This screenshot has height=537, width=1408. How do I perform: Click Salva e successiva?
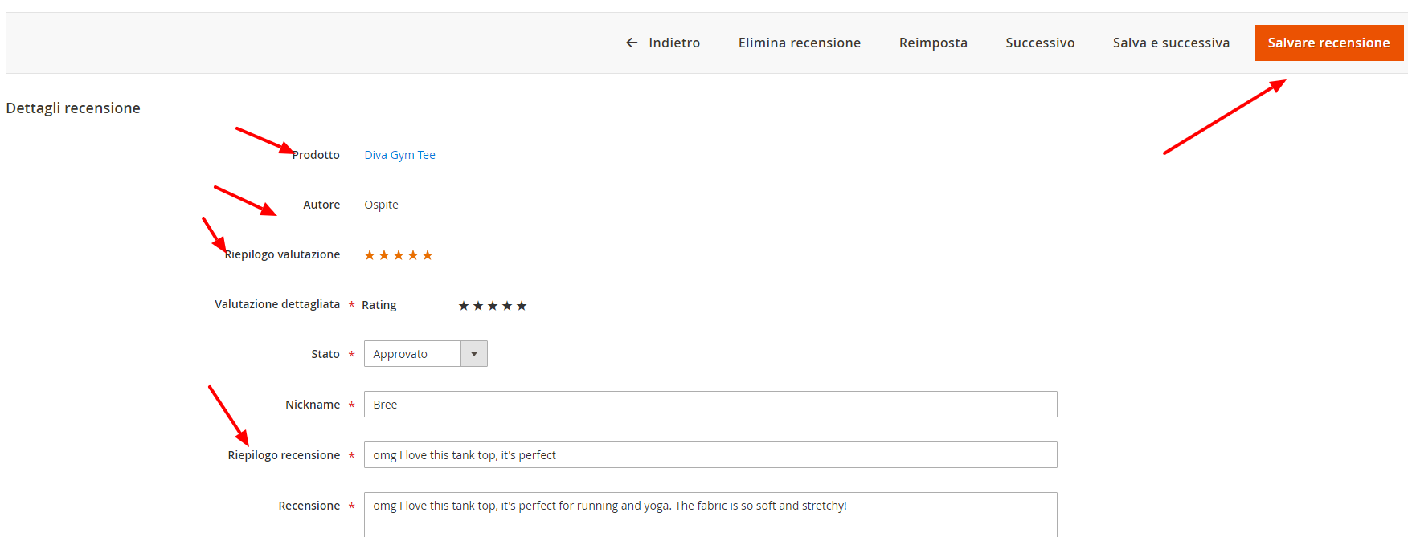tap(1171, 43)
